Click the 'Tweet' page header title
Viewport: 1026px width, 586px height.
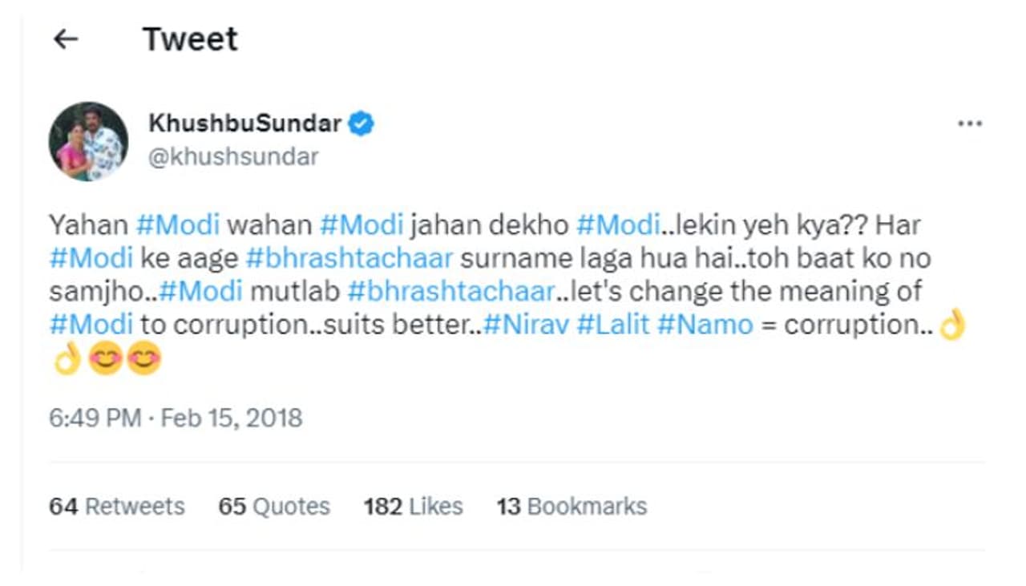190,39
